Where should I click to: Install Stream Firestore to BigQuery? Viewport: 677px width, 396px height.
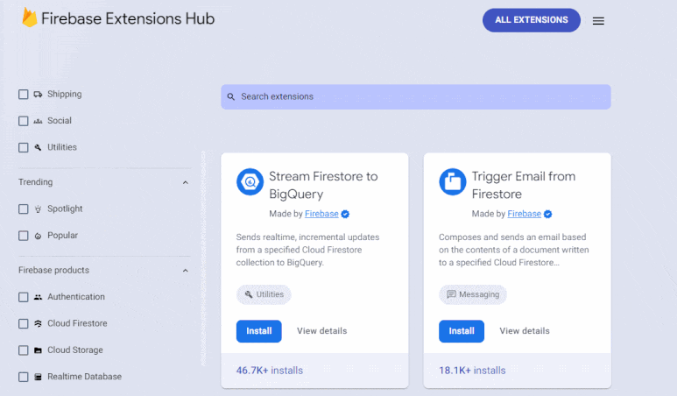tap(258, 331)
